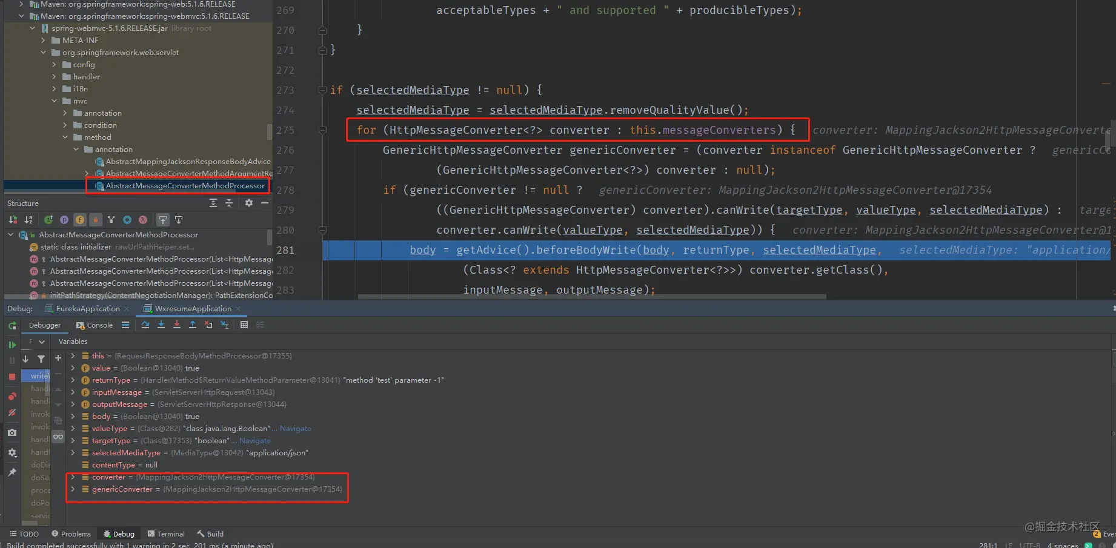Expand the handler folder in project tree
Image resolution: width=1116 pixels, height=548 pixels.
[x=54, y=77]
